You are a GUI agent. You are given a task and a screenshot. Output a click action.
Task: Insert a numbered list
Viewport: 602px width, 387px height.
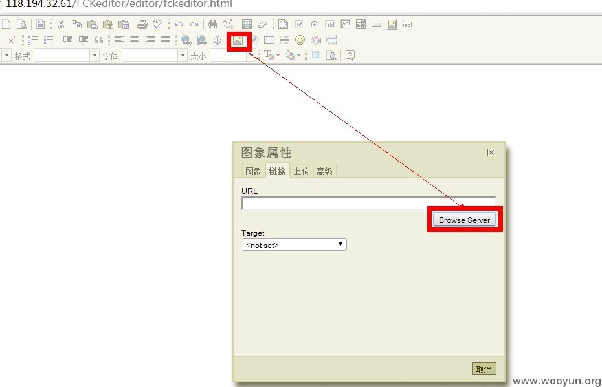(x=32, y=40)
